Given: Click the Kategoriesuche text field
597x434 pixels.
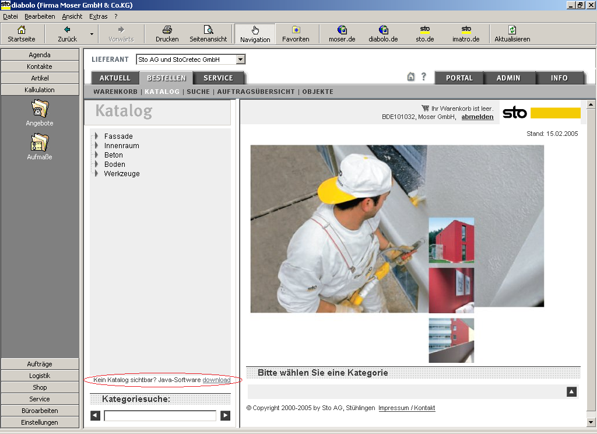Looking at the screenshot, I should [160, 416].
